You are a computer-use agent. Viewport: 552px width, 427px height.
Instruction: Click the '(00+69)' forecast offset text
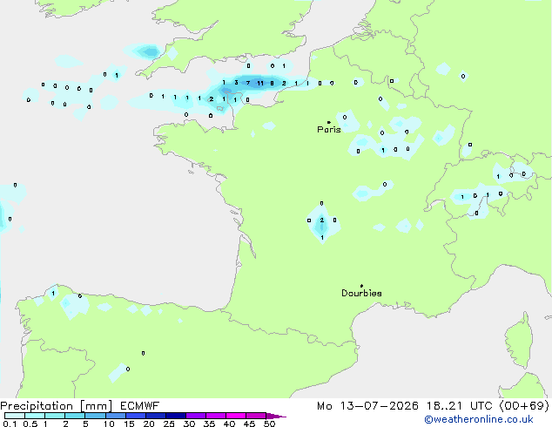(524, 406)
